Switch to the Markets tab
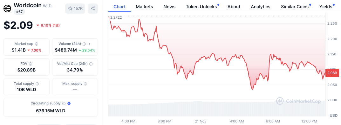This screenshot has height=125, width=341. (x=144, y=7)
